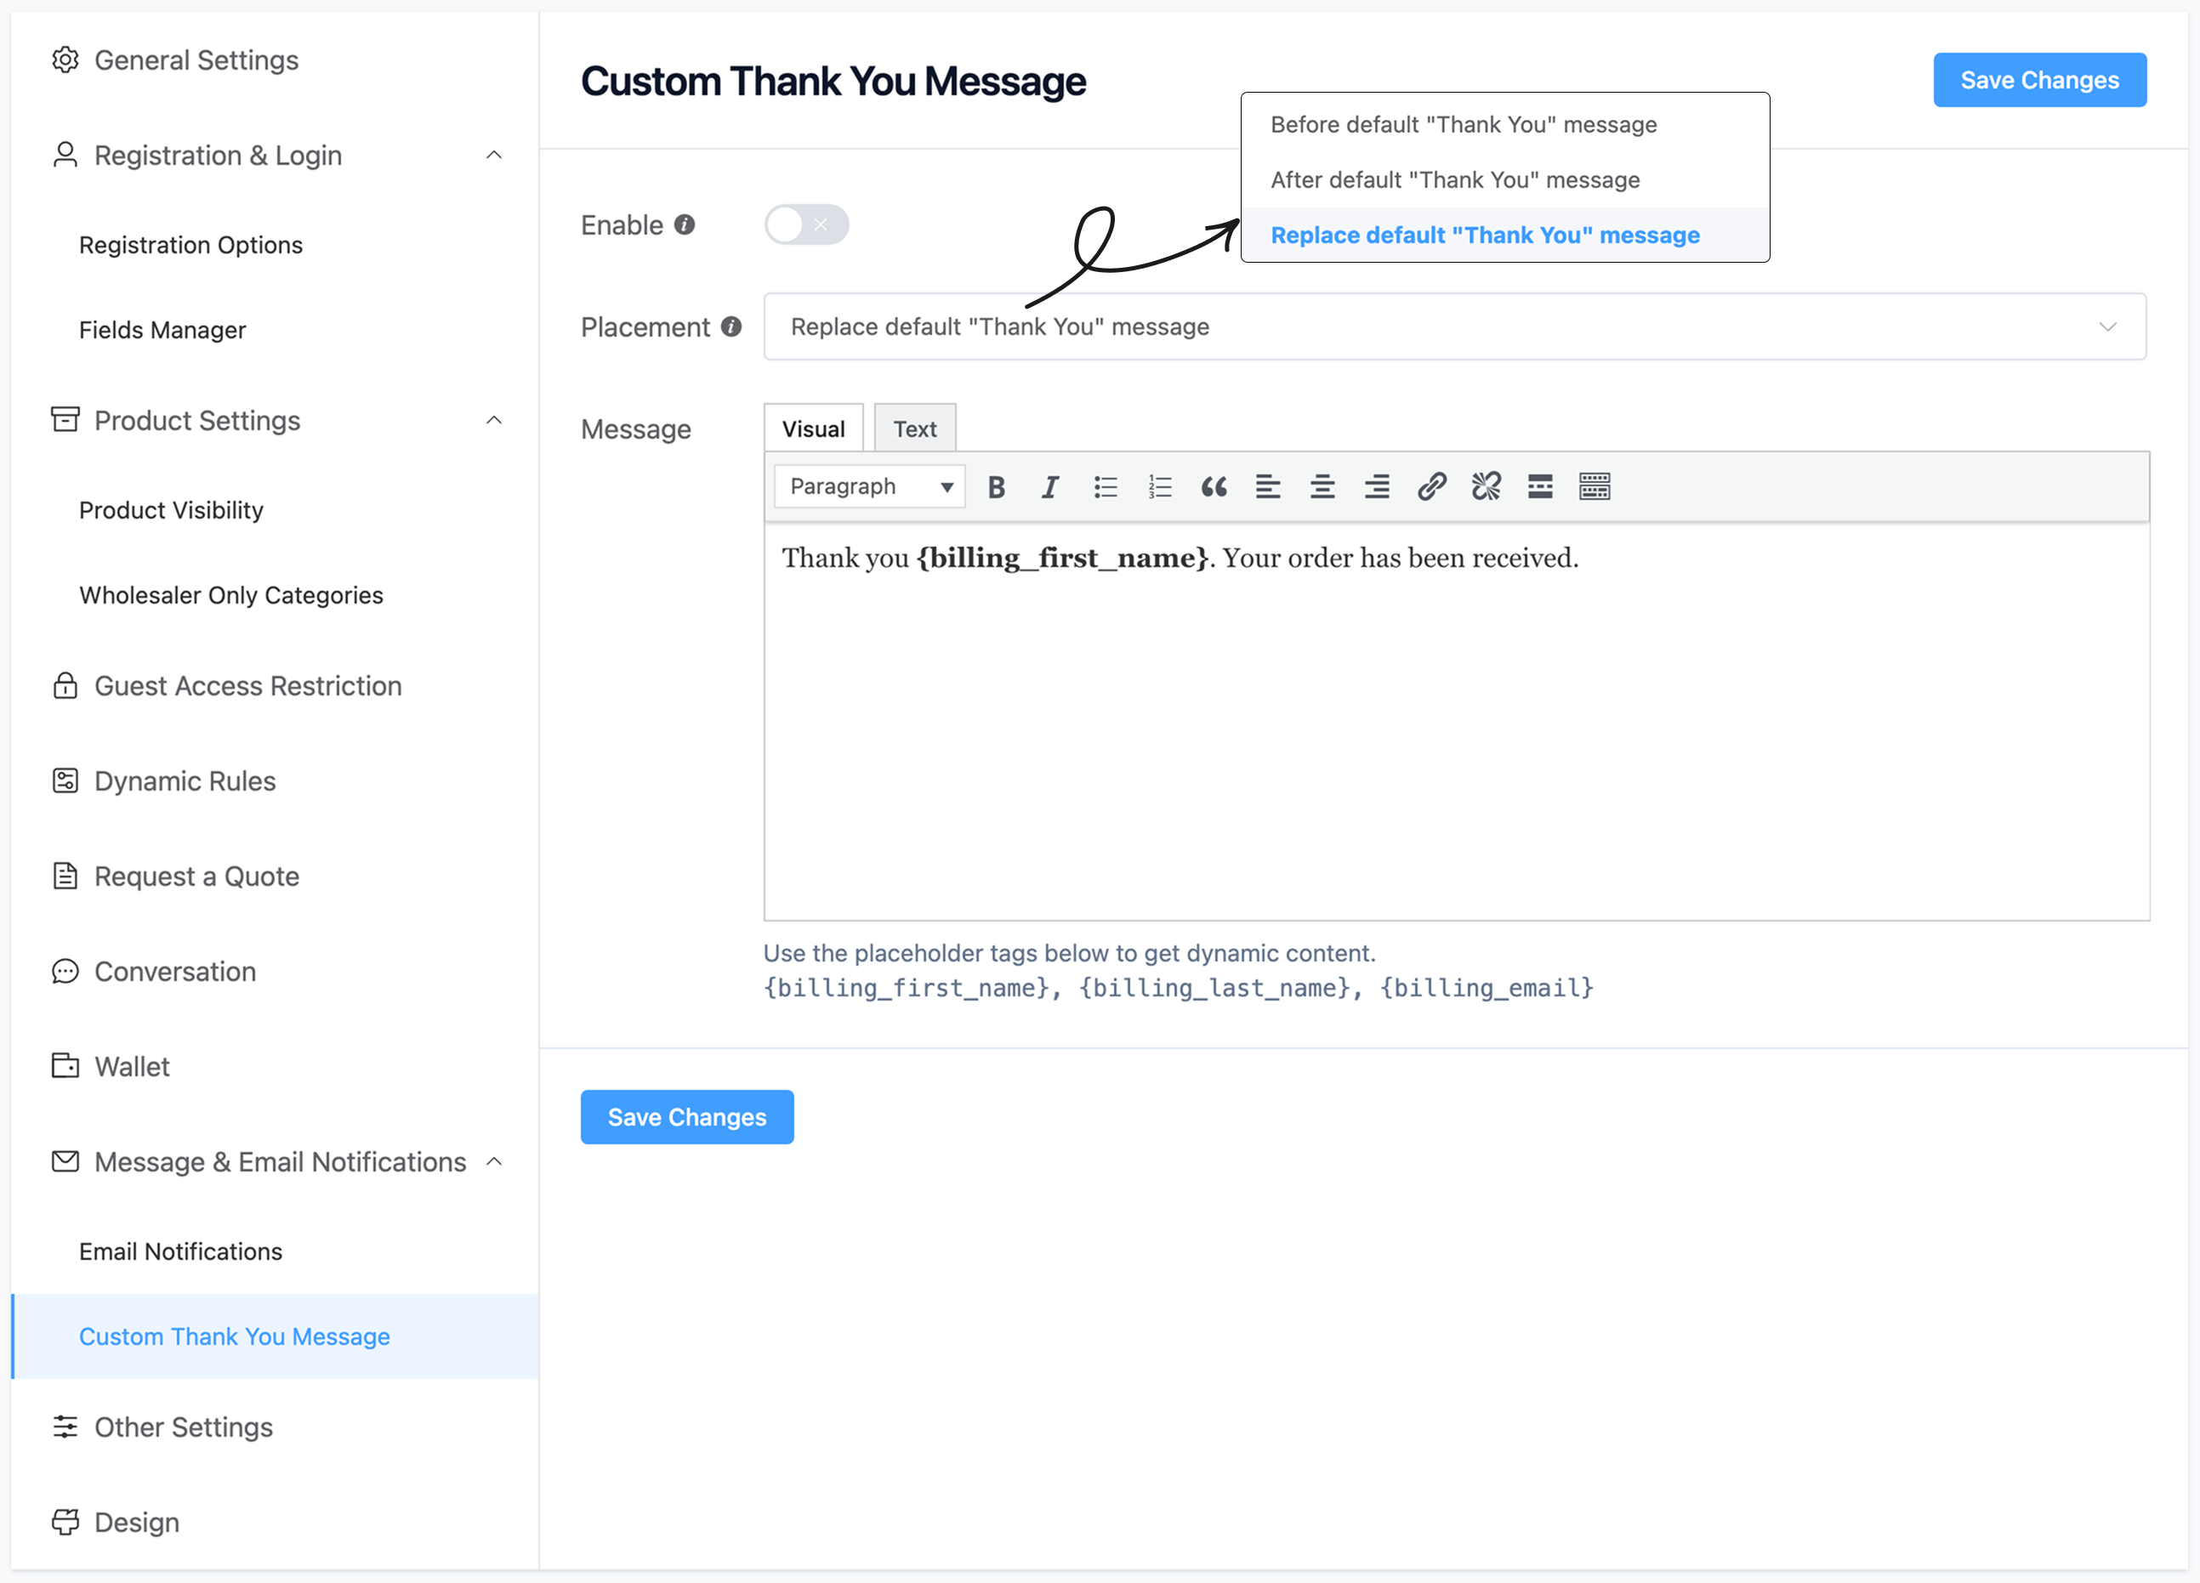
Task: Toggle the Enable switch on
Action: tap(806, 225)
